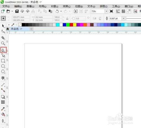The width and height of the screenshot is (141, 128).
Task: Select the Artistic Media tool
Action: pyautogui.click(x=3, y=56)
